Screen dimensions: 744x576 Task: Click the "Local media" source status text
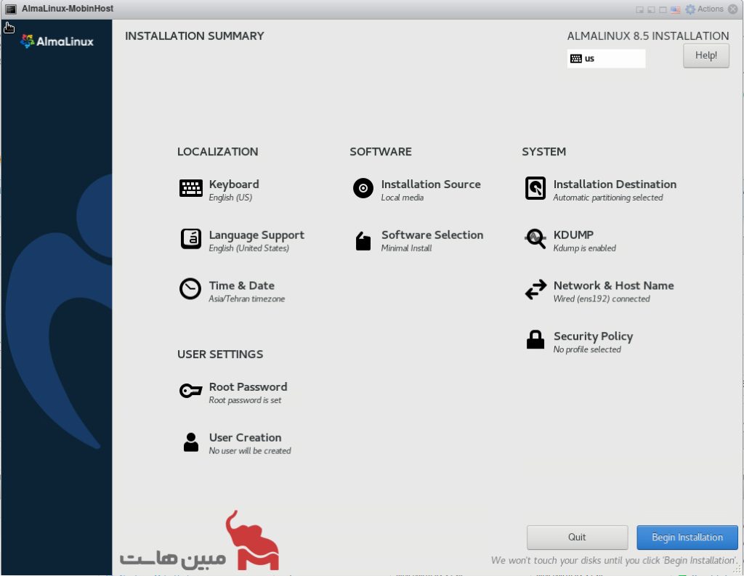(x=403, y=198)
